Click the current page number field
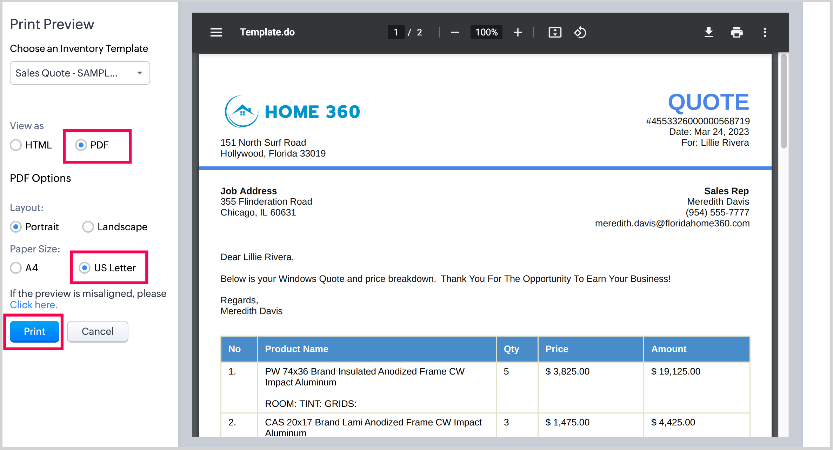Viewport: 833px width, 450px height. [396, 32]
